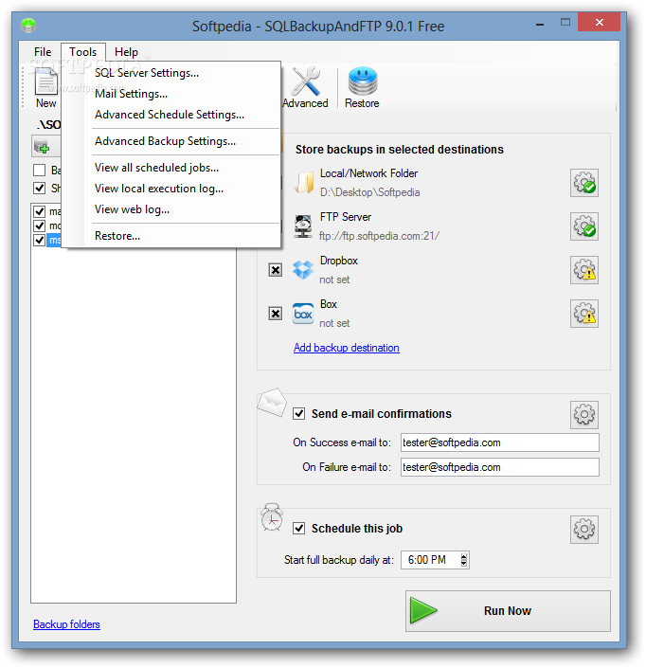This screenshot has width=646, height=668.
Task: Select View all scheduled jobs
Action: click(x=156, y=168)
